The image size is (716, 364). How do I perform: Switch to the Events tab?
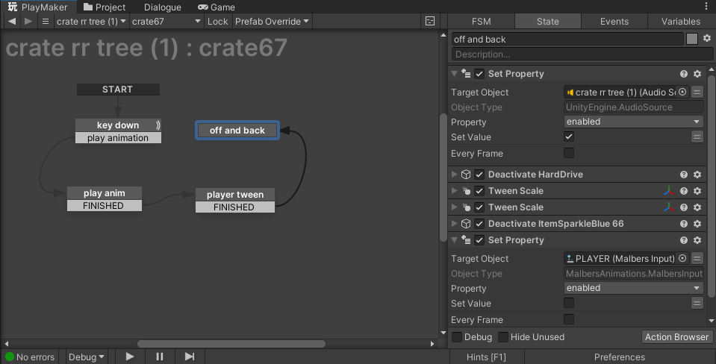(x=614, y=22)
